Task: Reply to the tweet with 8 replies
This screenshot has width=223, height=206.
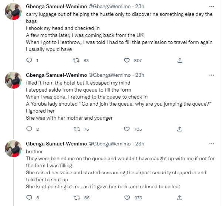Action: tap(30, 198)
